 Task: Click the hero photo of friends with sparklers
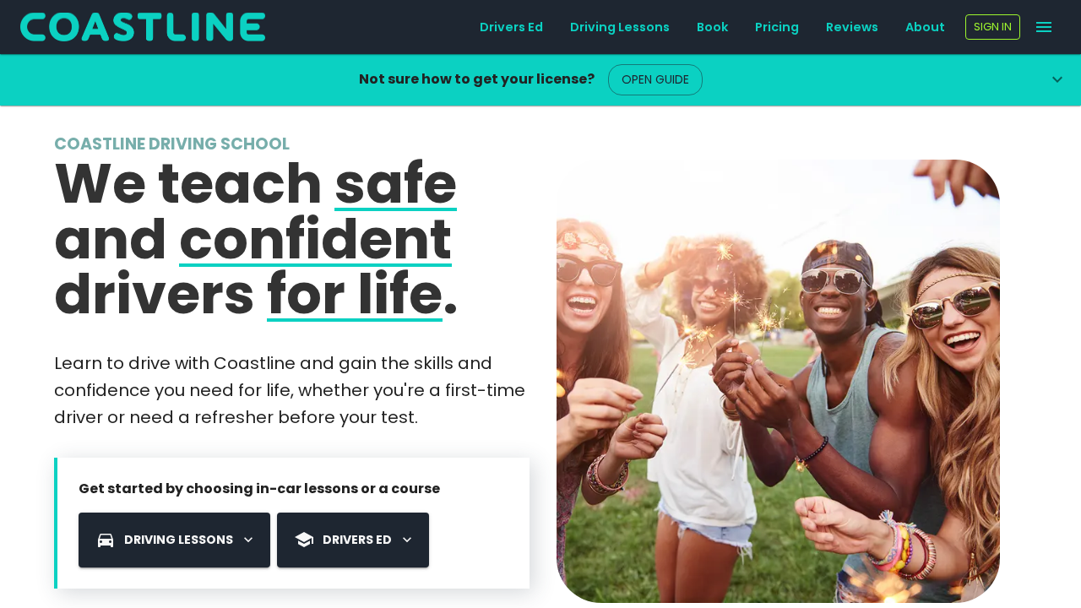[778, 381]
